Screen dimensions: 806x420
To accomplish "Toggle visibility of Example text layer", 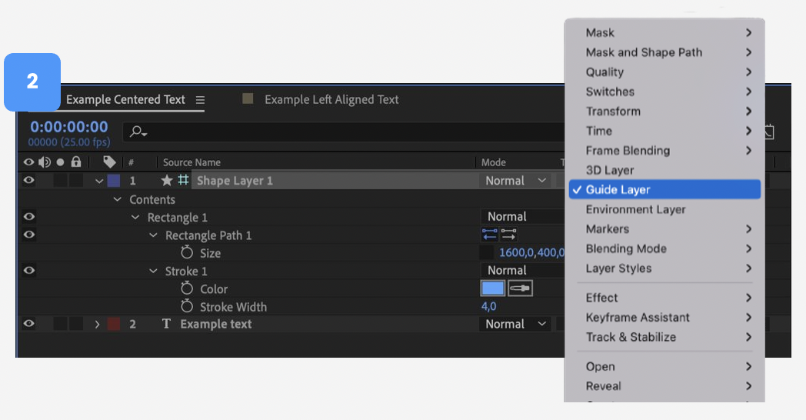I will (x=29, y=324).
